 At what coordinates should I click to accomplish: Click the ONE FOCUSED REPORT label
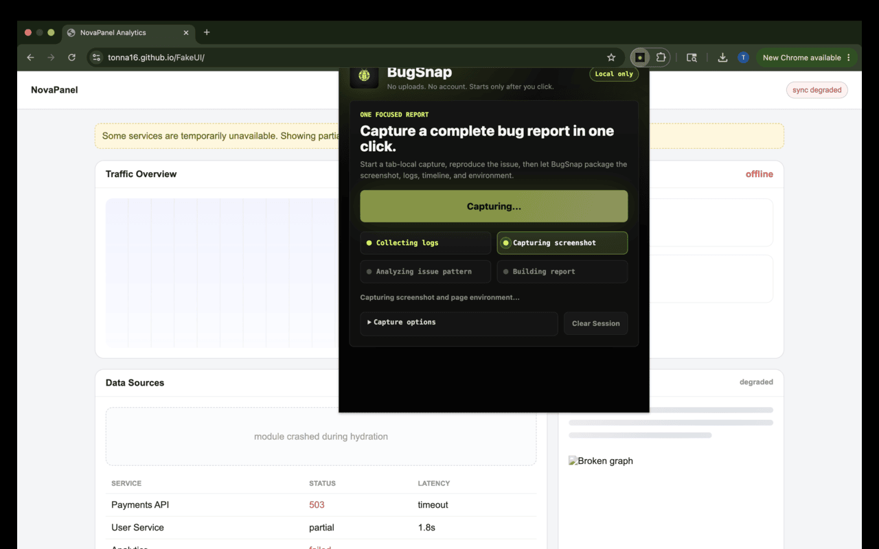[394, 115]
